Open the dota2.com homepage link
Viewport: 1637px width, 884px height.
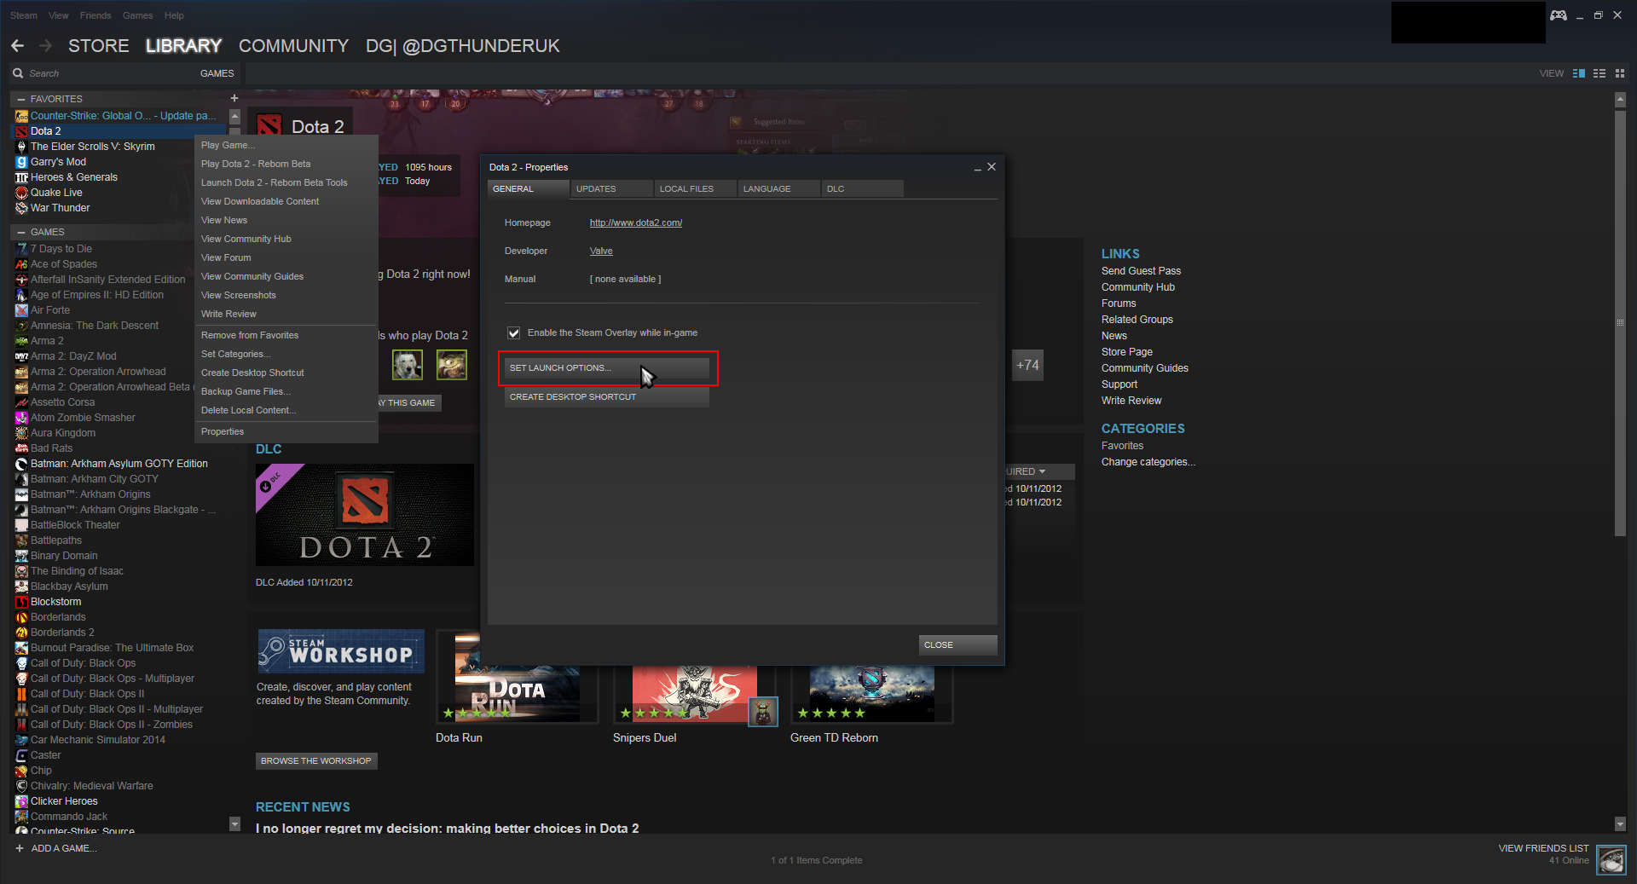tap(636, 223)
